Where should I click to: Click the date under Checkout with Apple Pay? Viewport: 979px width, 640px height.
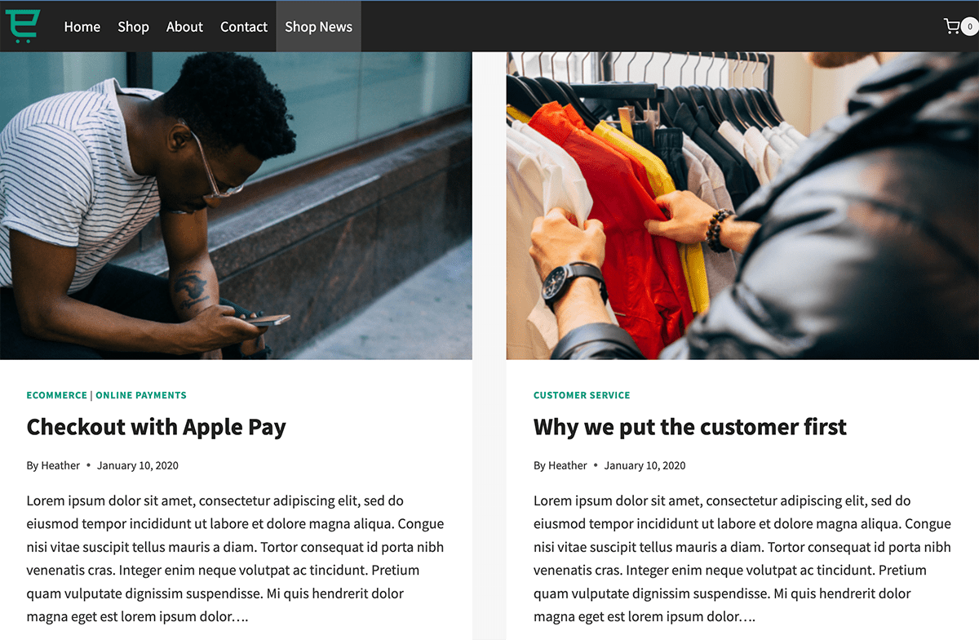pos(138,465)
